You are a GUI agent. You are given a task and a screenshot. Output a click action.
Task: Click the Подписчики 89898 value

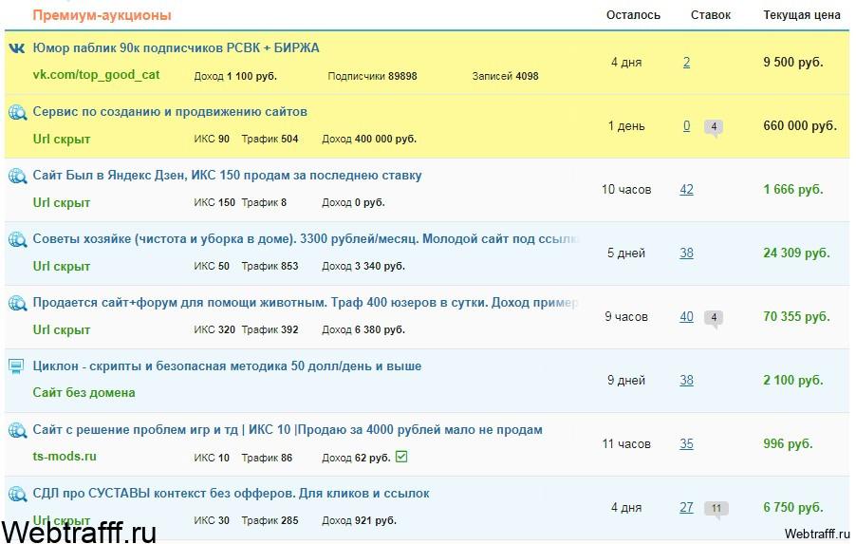[x=372, y=77]
